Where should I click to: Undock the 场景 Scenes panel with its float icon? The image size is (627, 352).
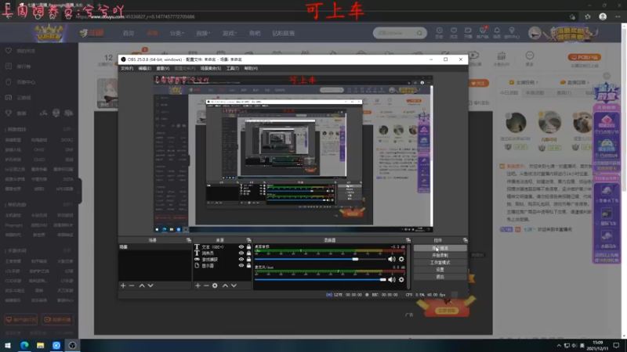click(189, 240)
